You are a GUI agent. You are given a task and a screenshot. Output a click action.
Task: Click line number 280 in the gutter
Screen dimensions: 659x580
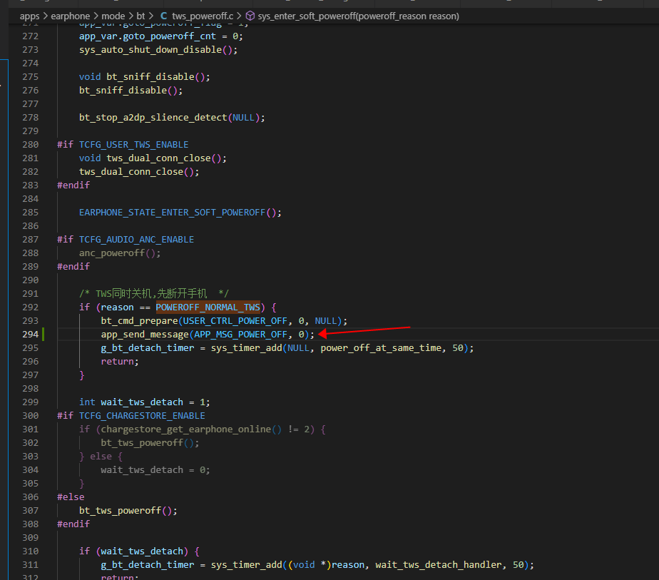tap(30, 145)
